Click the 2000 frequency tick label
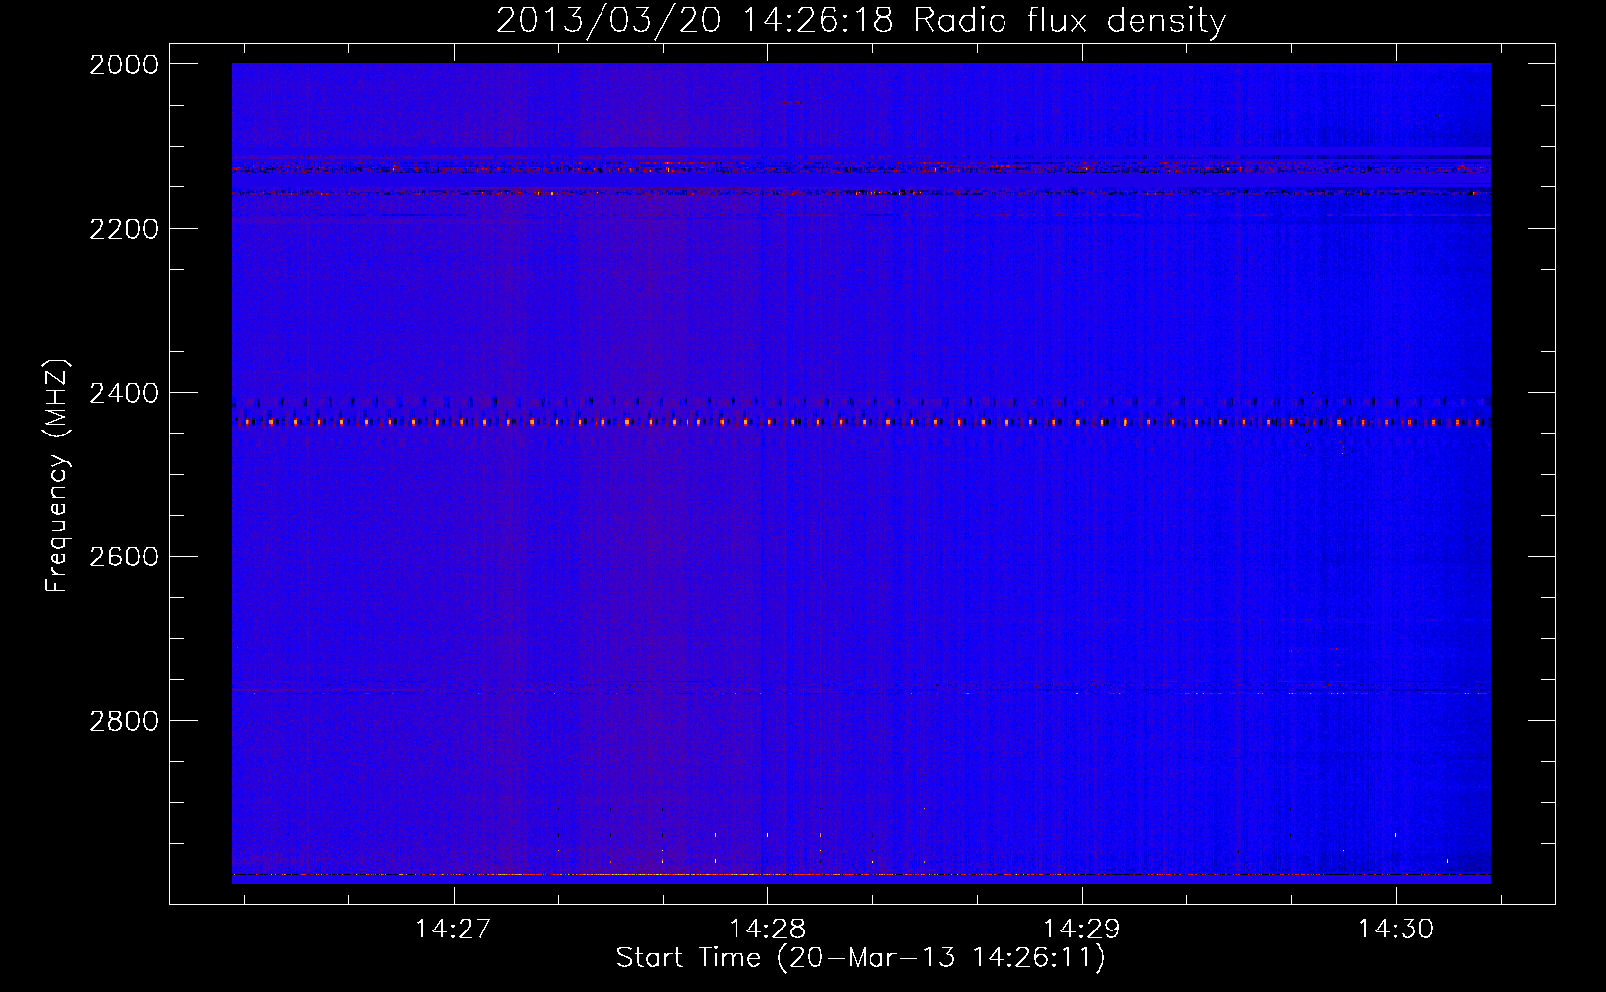The width and height of the screenshot is (1606, 992). click(124, 64)
